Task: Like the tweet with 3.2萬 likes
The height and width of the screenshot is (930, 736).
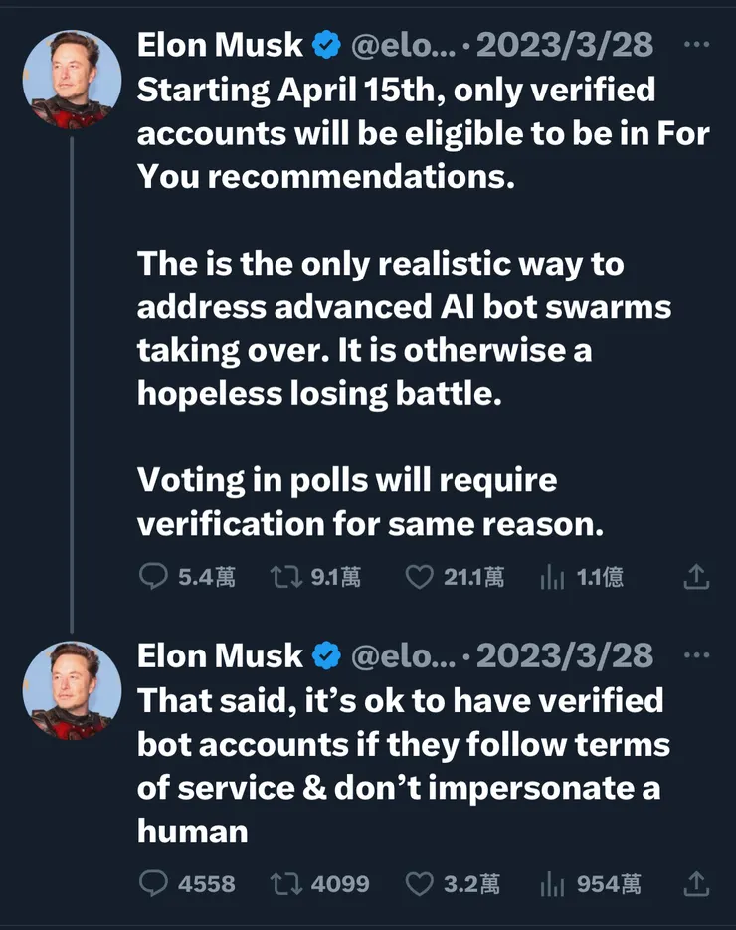Action: click(421, 883)
